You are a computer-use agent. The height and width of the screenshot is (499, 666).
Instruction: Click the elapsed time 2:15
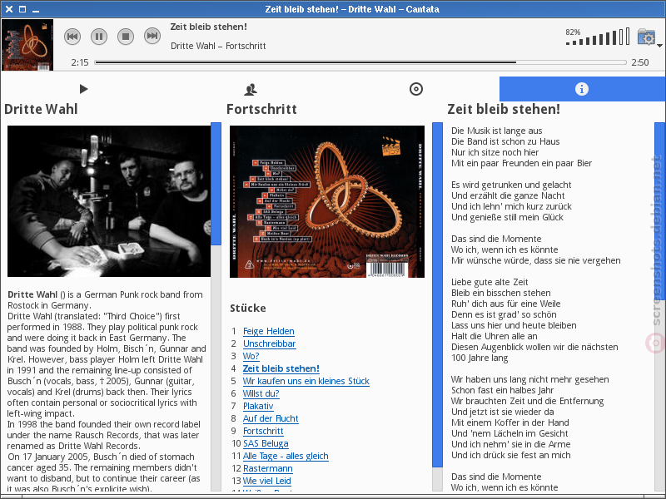[80, 62]
